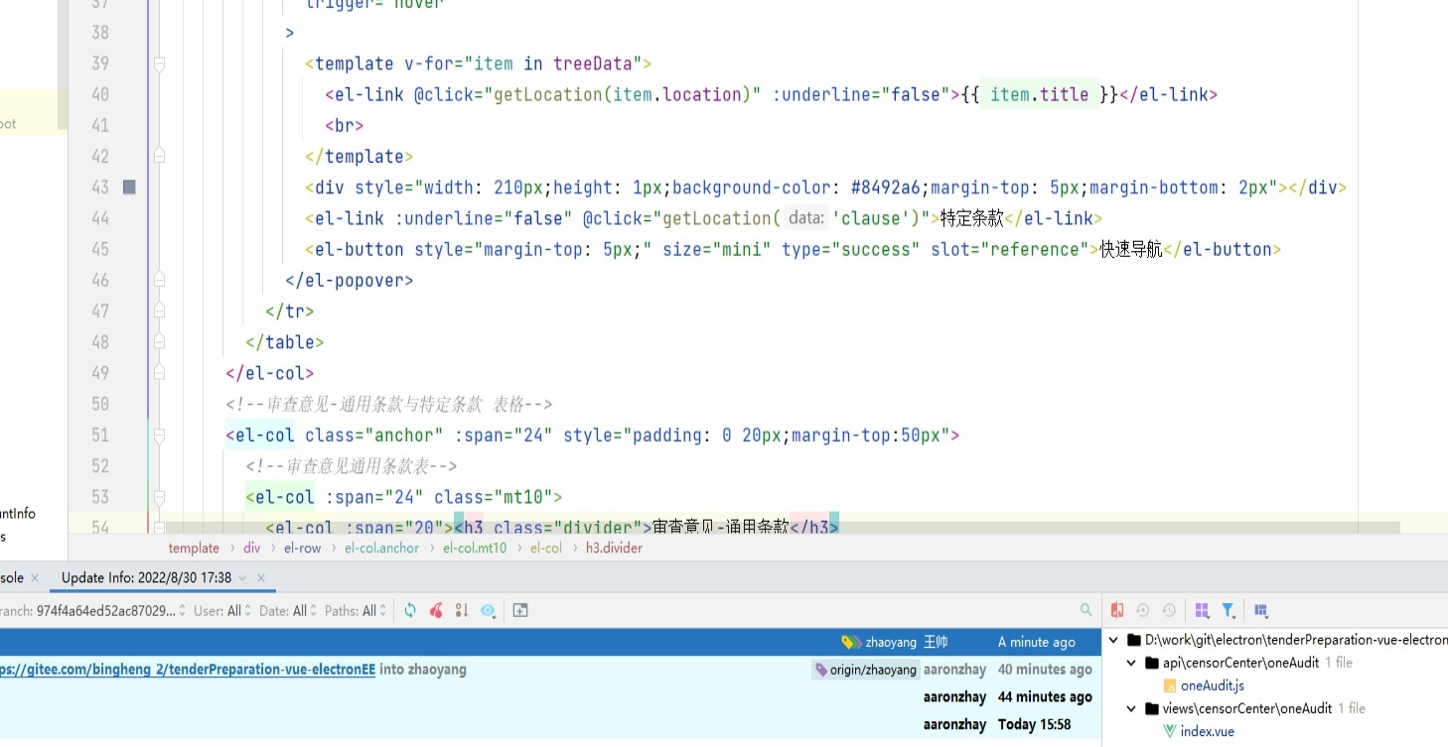Image resolution: width=1448 pixels, height=747 pixels.
Task: Click the el-col.anchor breadcrumb
Action: (x=382, y=548)
